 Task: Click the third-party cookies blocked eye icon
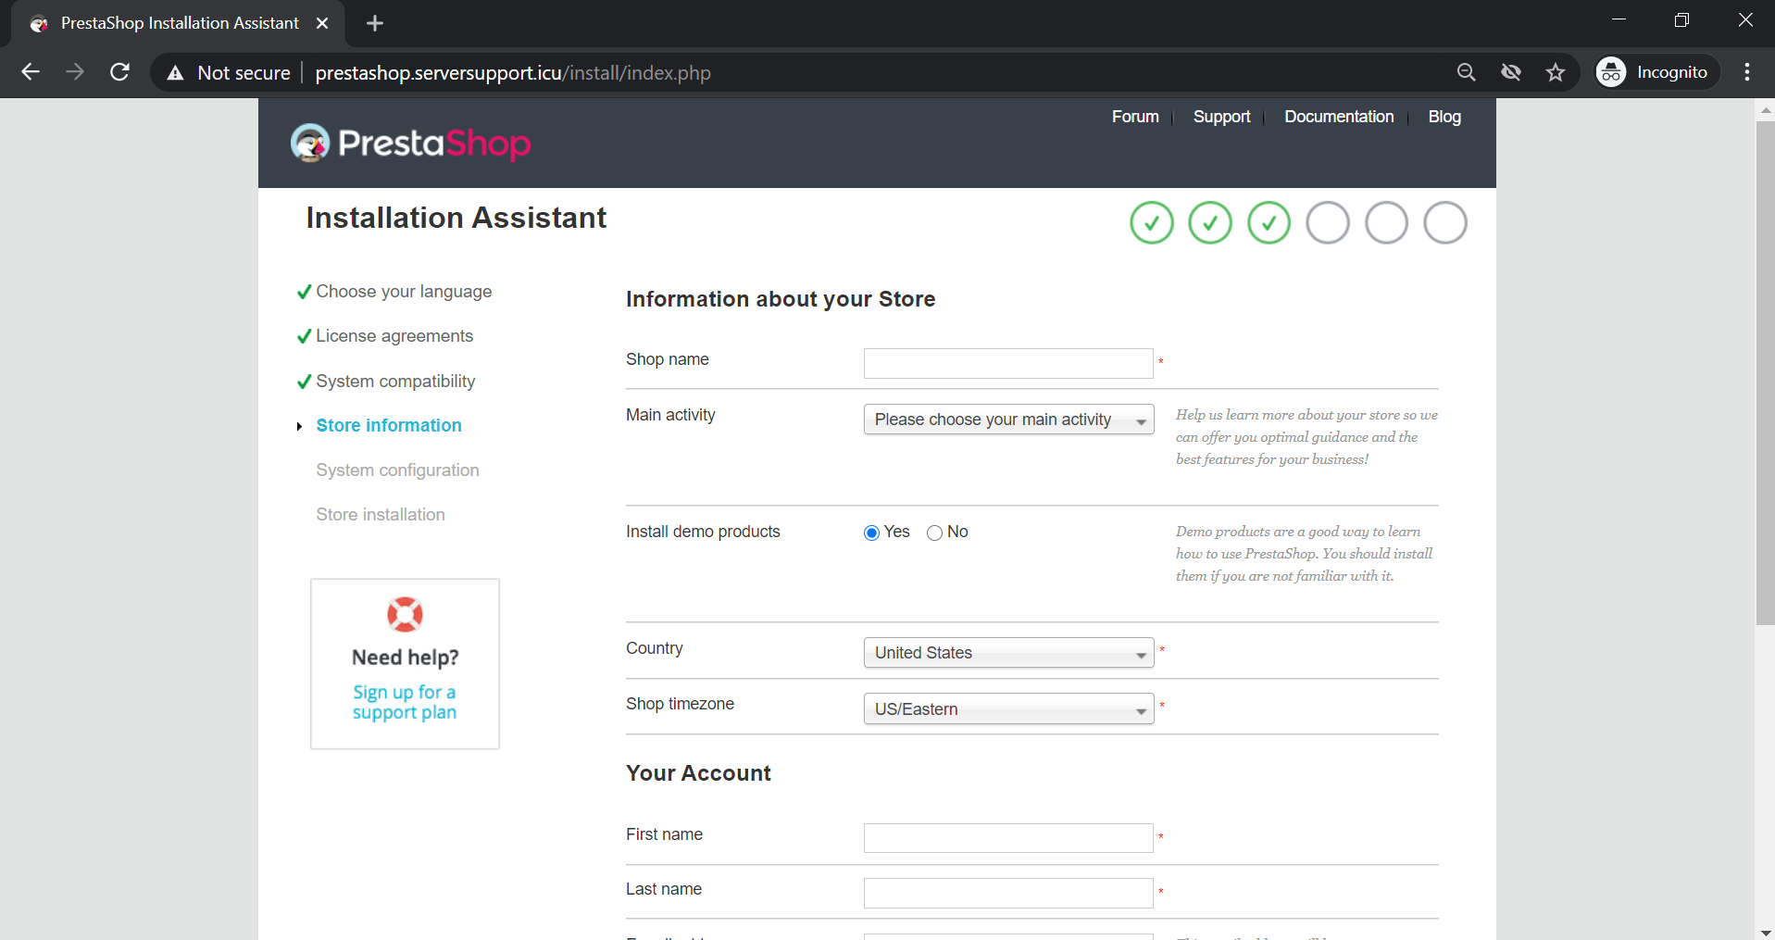coord(1510,72)
